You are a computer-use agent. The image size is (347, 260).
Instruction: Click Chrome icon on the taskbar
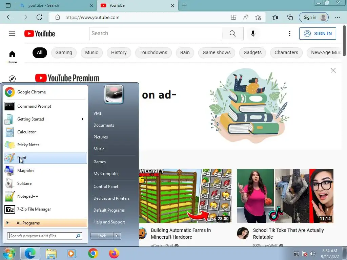(93, 253)
